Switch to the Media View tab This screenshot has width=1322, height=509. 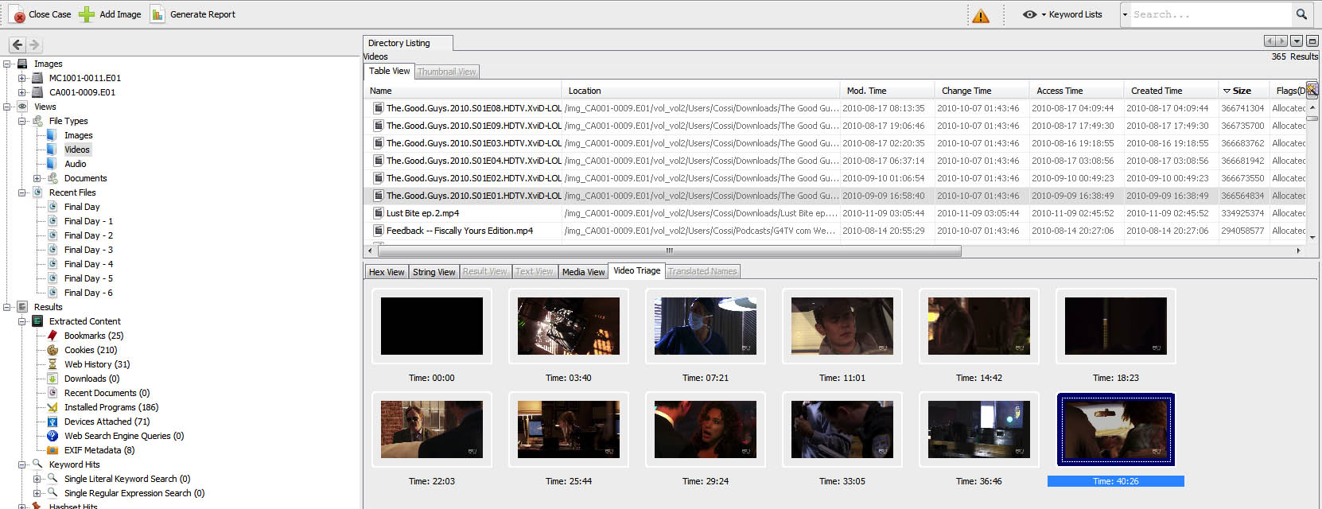click(x=583, y=272)
